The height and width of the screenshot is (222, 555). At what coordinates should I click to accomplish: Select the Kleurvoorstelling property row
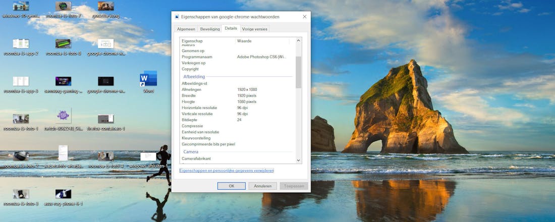tap(238, 138)
